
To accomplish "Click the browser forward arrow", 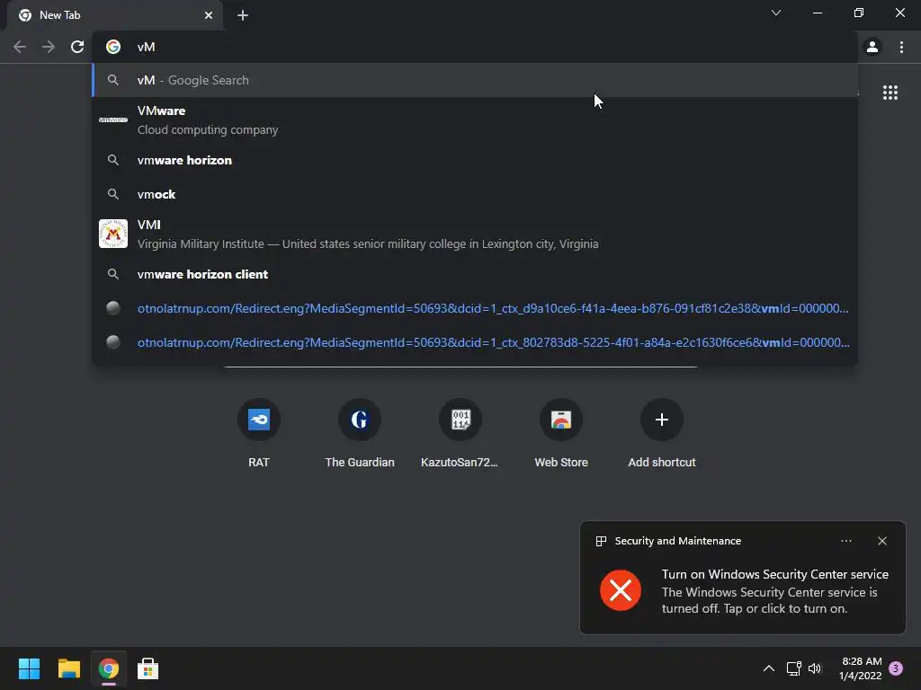I will click(49, 47).
